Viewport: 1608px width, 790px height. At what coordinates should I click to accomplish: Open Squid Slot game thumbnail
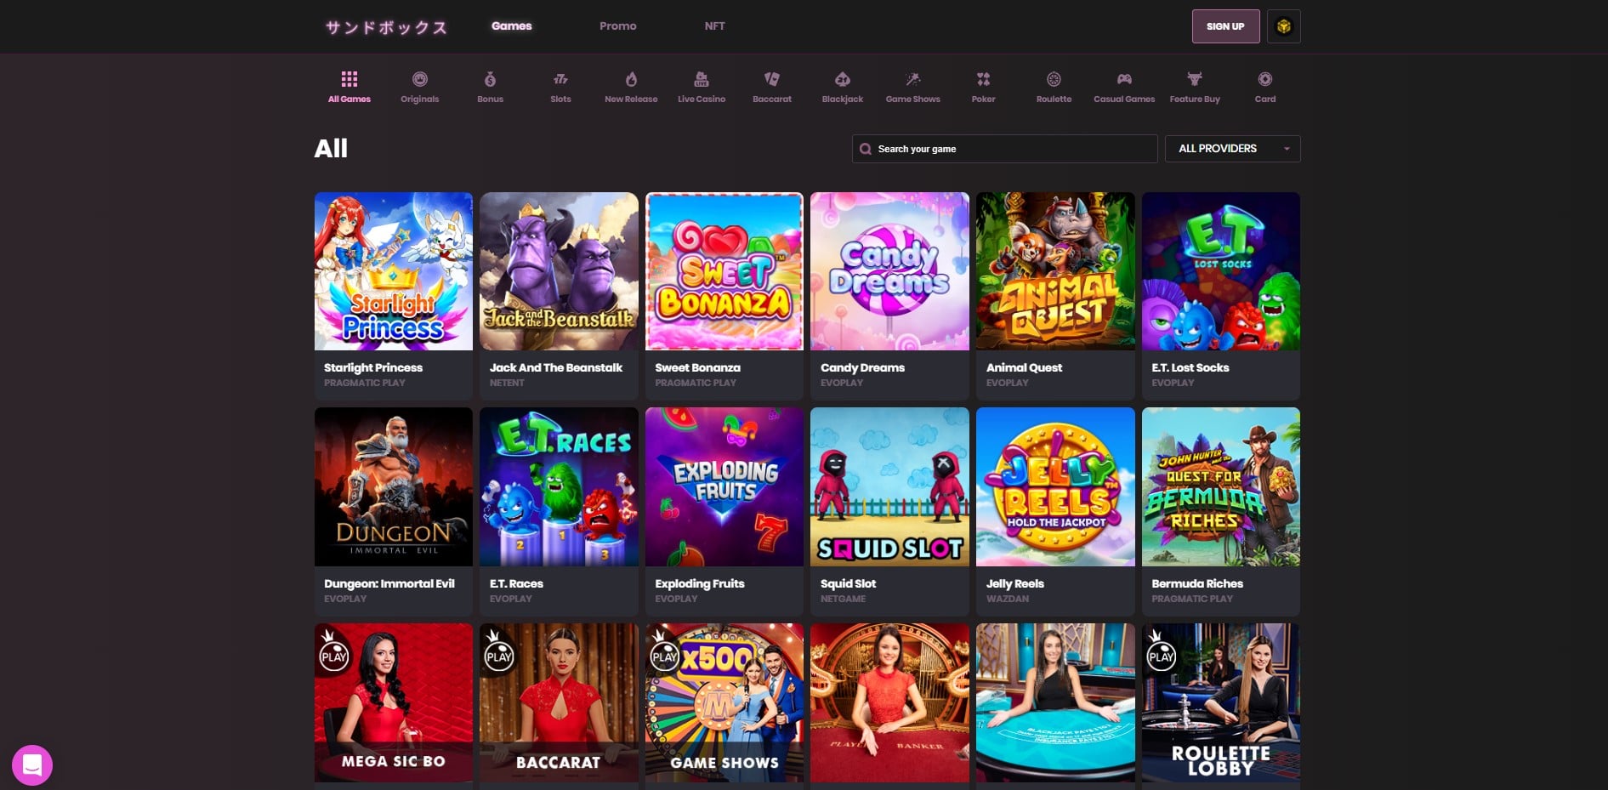click(x=889, y=486)
